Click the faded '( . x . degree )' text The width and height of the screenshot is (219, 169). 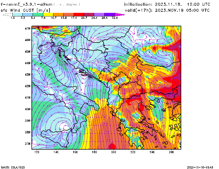67,4
